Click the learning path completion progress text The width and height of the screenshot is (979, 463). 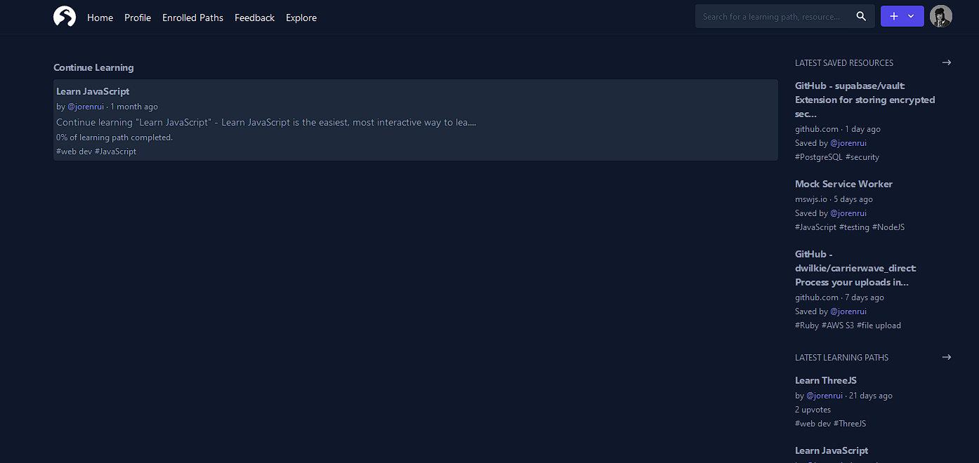[x=114, y=137]
